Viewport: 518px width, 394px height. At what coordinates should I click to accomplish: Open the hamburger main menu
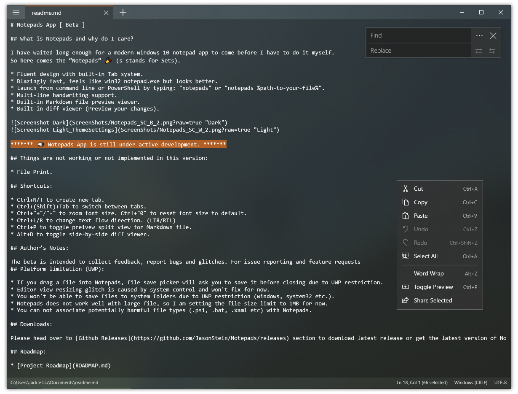(16, 13)
